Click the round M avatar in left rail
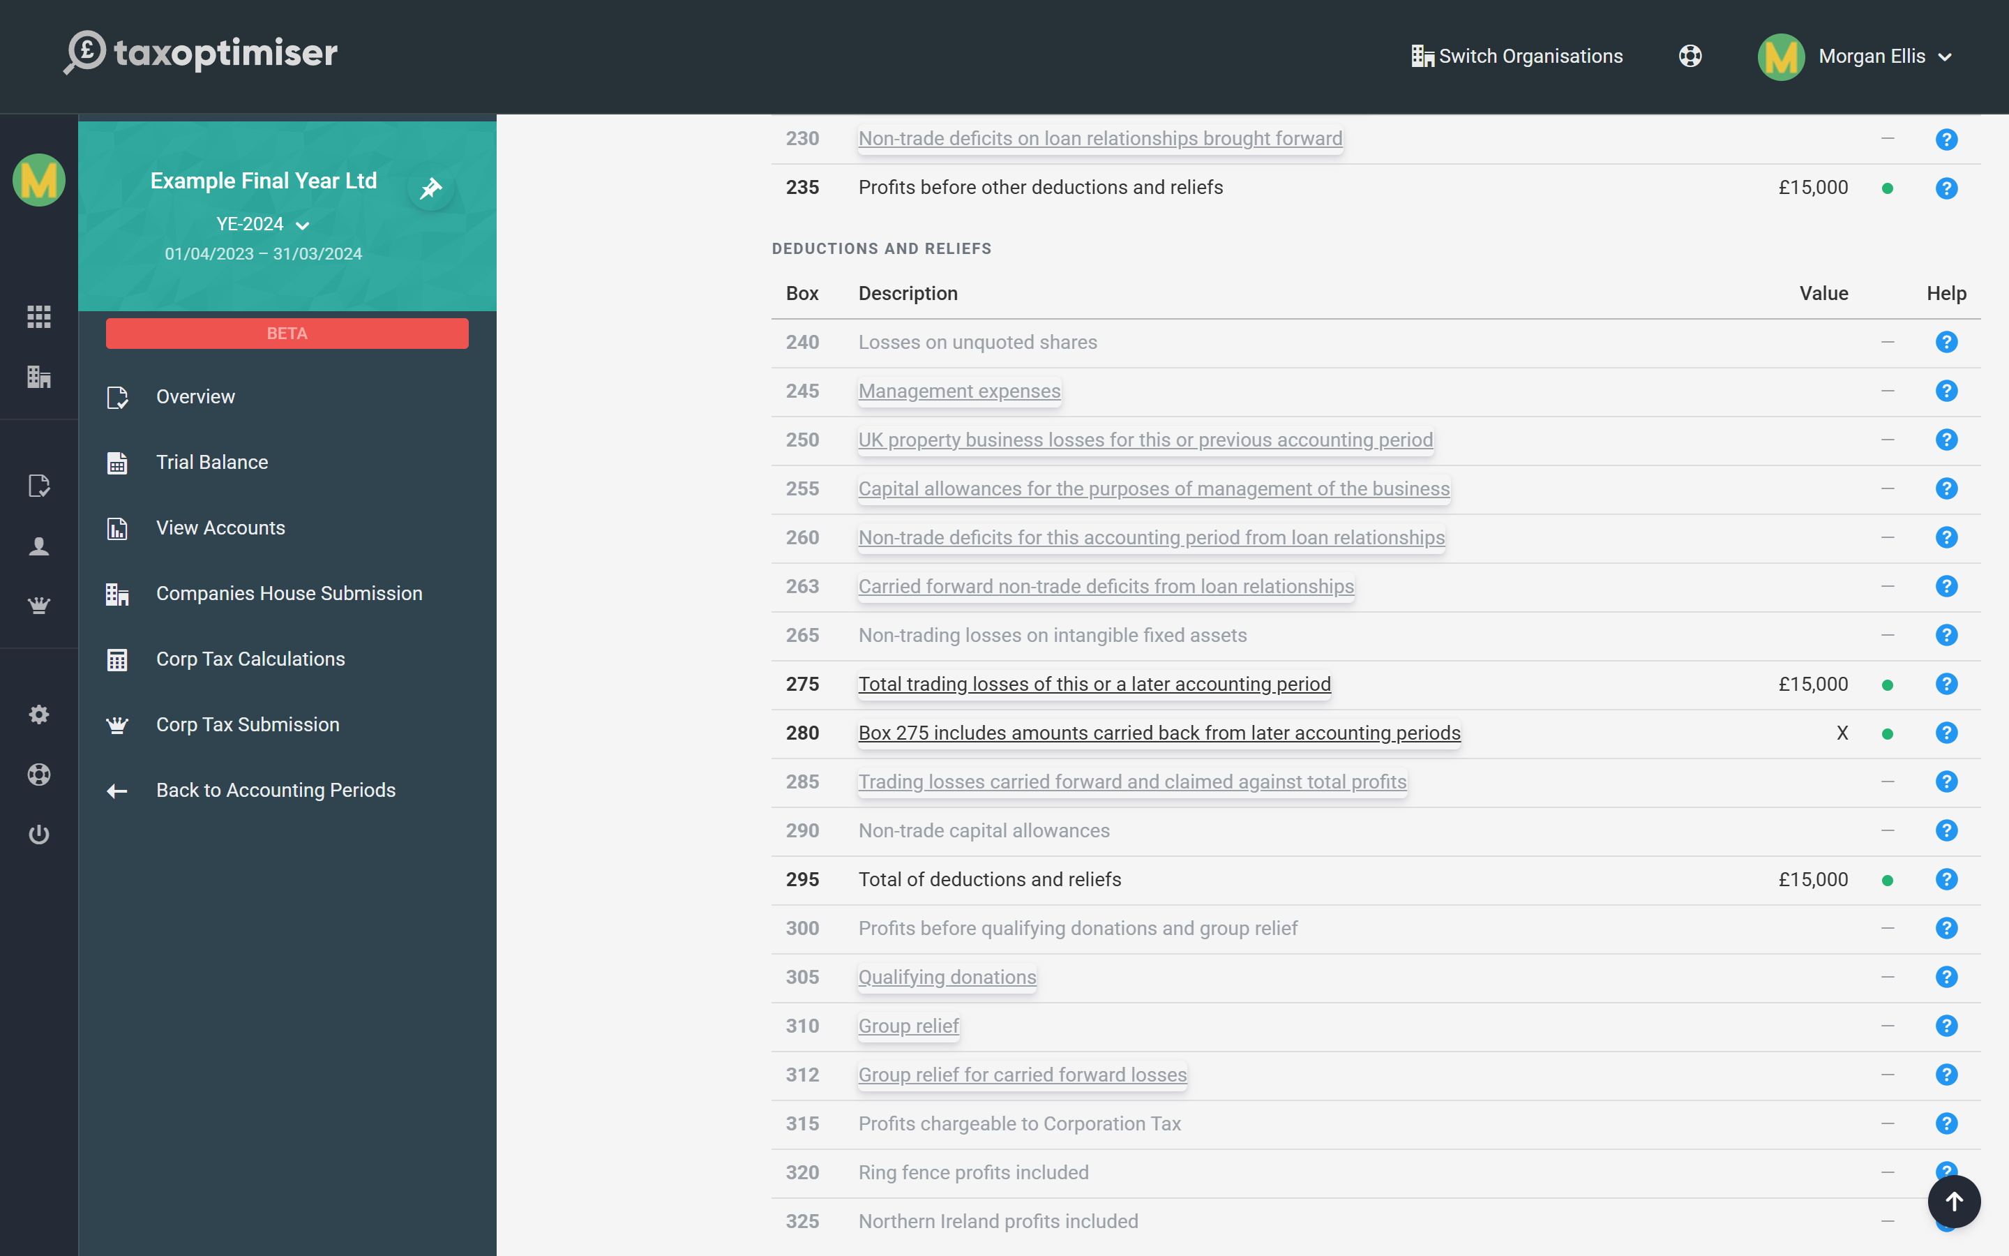 [x=39, y=179]
